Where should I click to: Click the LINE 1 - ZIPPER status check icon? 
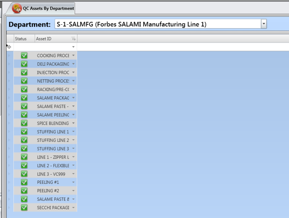(24, 157)
